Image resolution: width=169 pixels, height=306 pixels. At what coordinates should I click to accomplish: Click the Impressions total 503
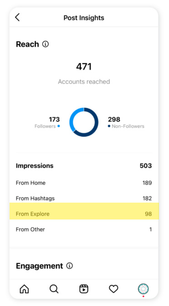pyautogui.click(x=146, y=166)
